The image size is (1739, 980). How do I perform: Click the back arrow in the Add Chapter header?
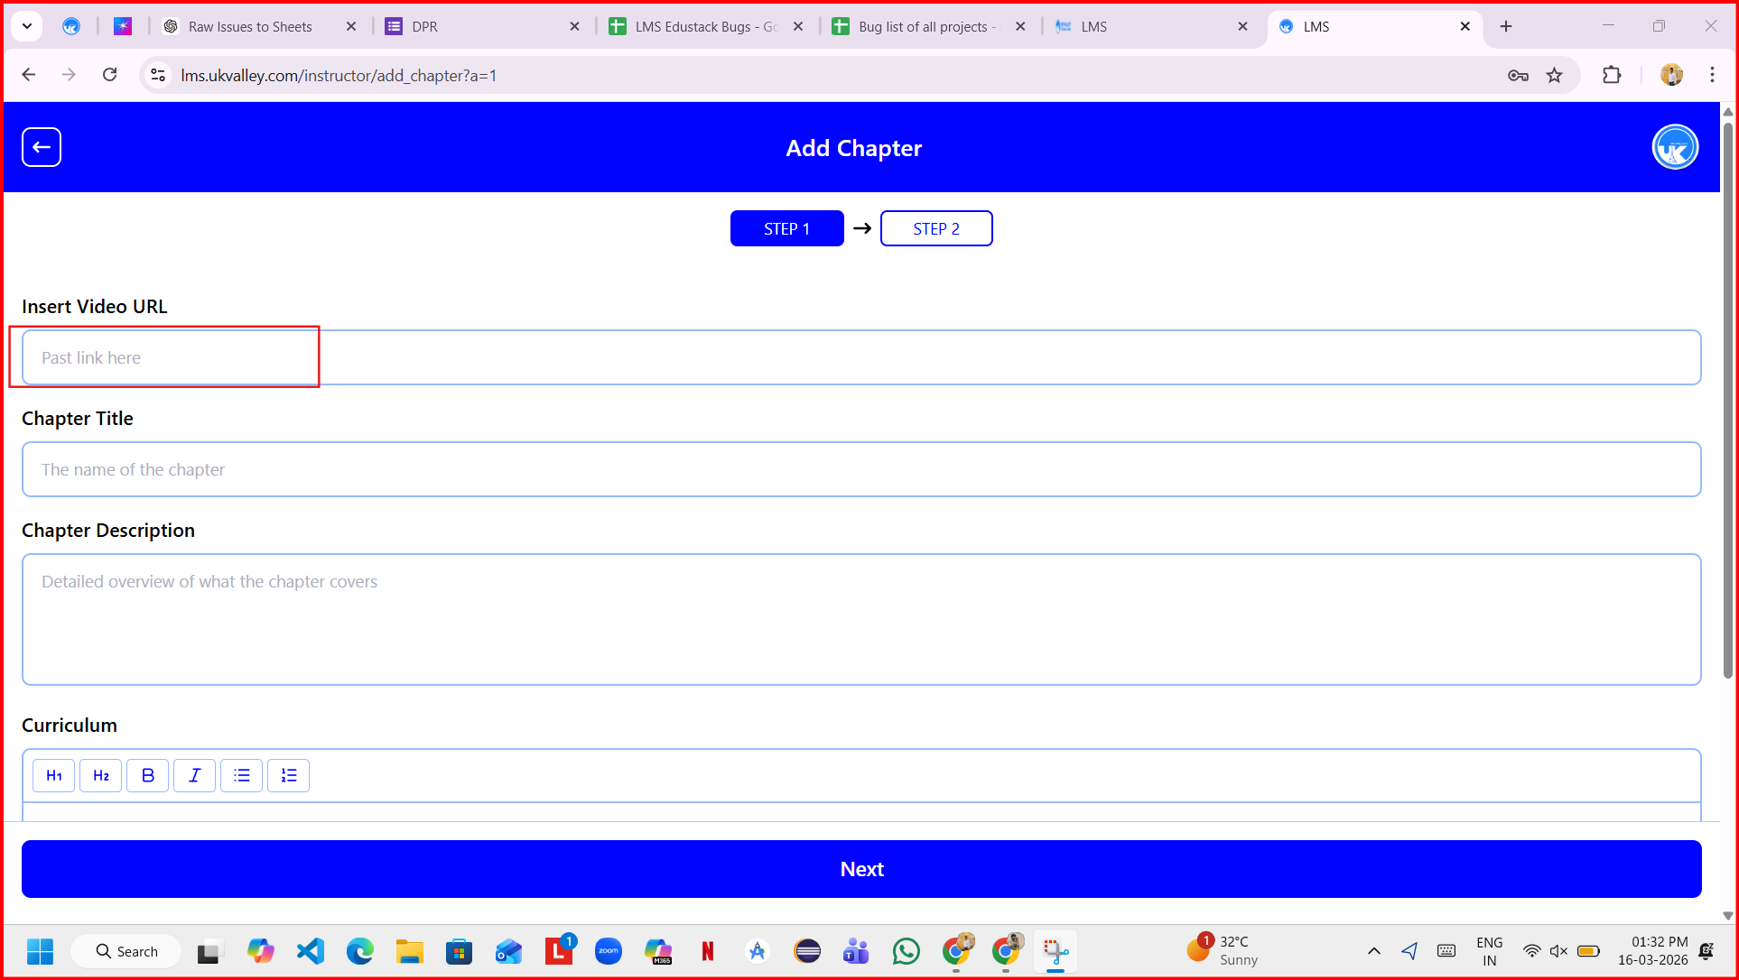click(x=42, y=147)
